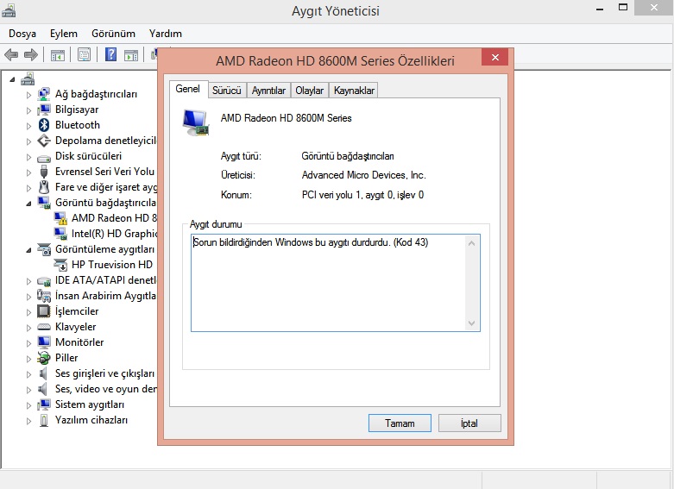Click the İşlemciler processor icon
This screenshot has width=674, height=489.
(x=44, y=310)
